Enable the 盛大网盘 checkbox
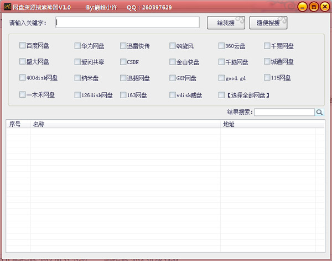Screen dimensions: 332x261 click(x=22, y=61)
